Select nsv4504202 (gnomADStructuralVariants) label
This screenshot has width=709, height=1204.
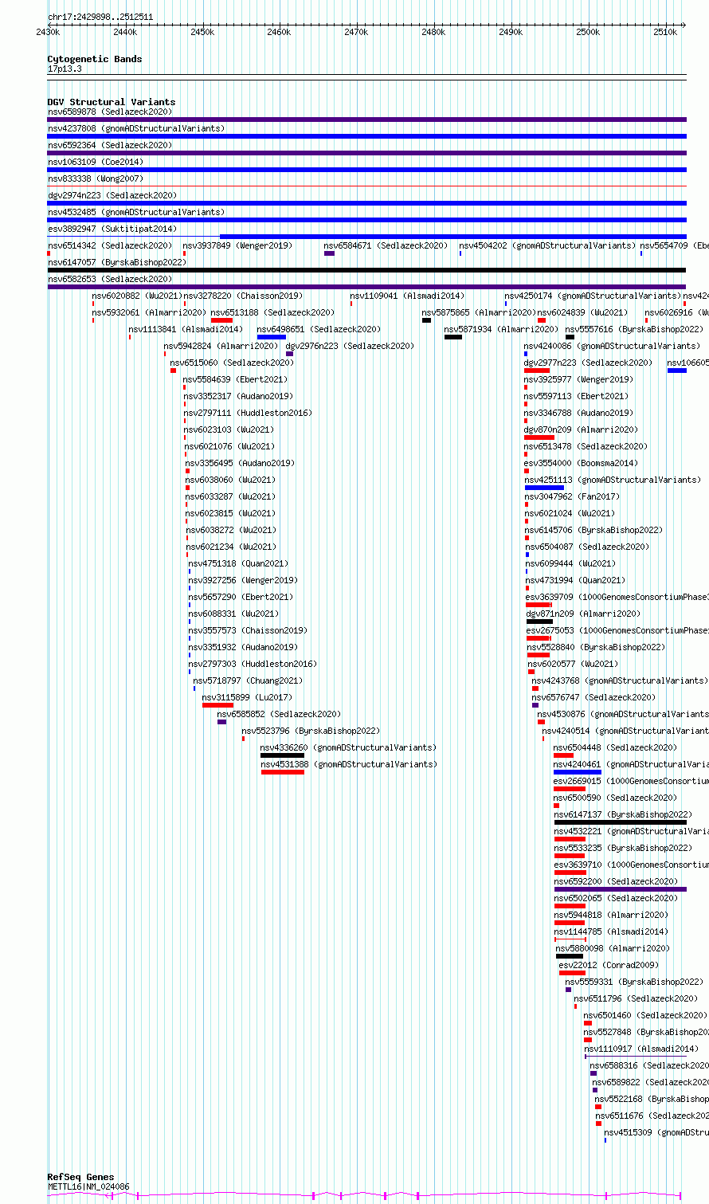548,246
